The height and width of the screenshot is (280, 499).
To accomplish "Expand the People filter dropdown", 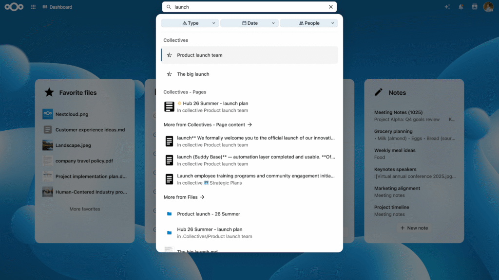I will click(x=308, y=23).
